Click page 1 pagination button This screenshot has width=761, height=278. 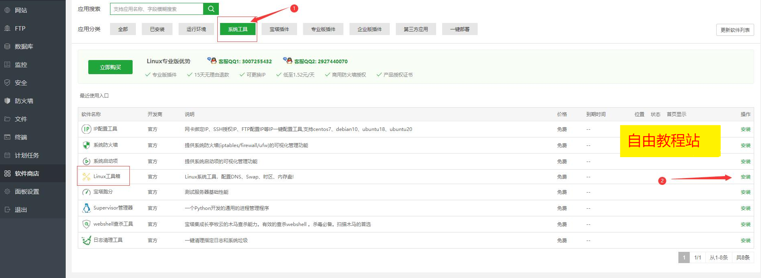[x=684, y=257]
